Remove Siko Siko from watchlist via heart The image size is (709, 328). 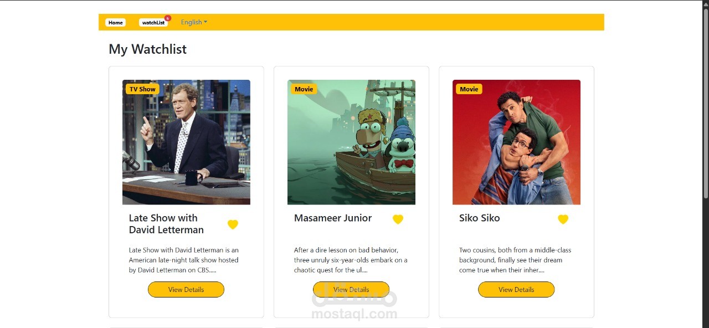(563, 219)
